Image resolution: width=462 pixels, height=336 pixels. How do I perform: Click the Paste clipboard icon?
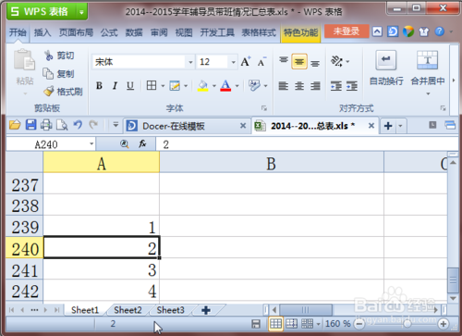24,60
